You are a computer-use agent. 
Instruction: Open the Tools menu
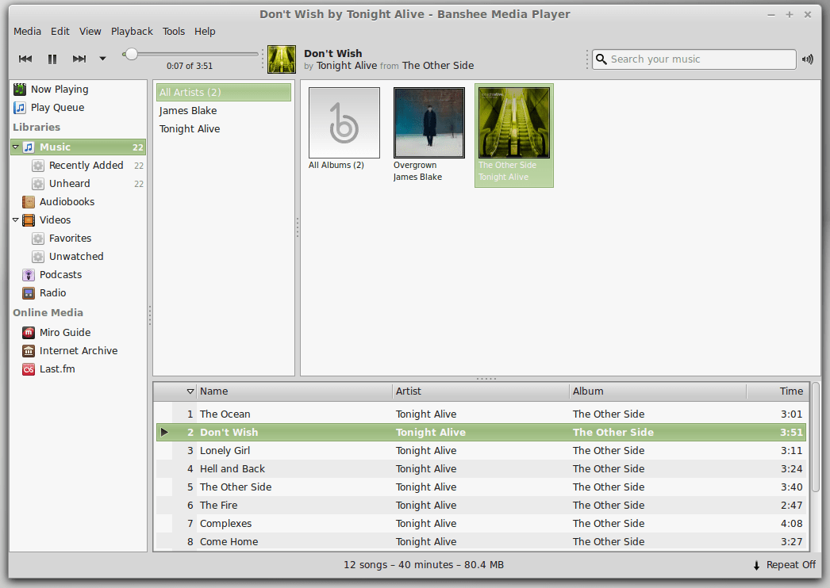pos(174,31)
